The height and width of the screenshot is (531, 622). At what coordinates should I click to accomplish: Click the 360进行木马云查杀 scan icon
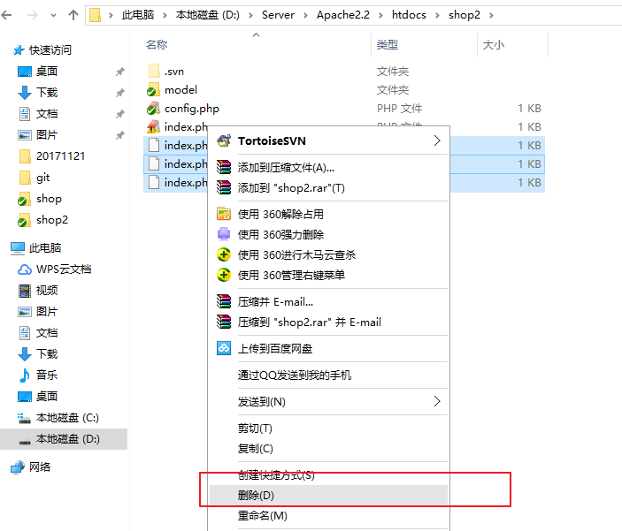(x=224, y=254)
